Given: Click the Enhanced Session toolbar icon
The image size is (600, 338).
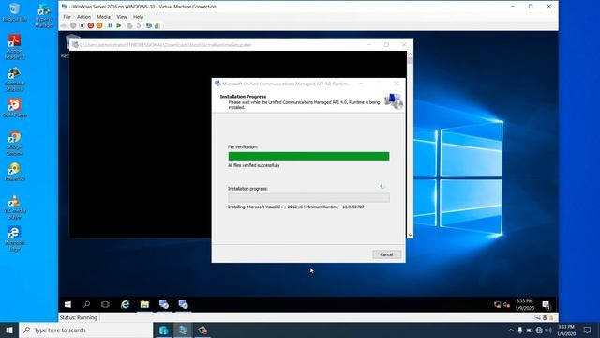Looking at the screenshot, I should [x=149, y=25].
